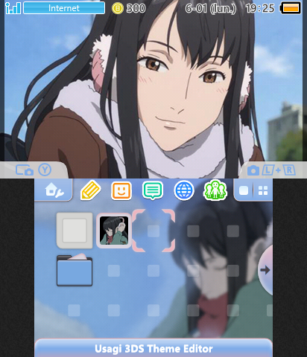Open Game Notes pencil icon

pos(90,190)
